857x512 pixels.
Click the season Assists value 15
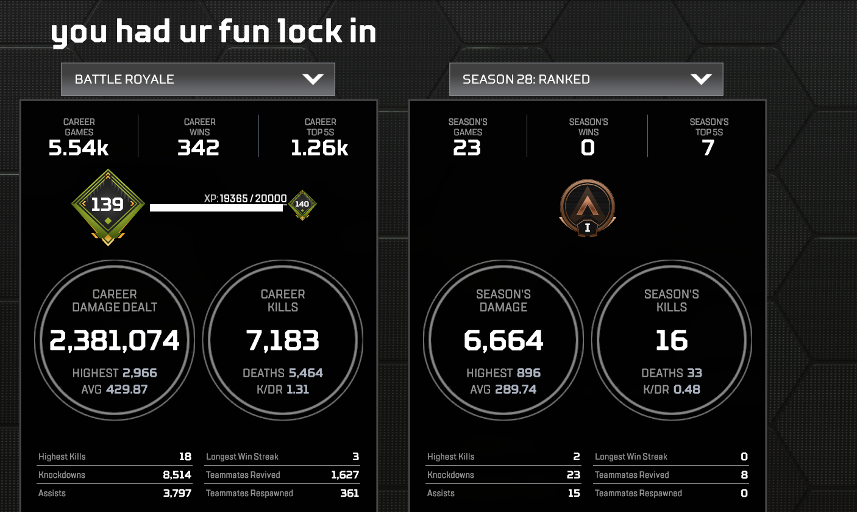point(574,493)
